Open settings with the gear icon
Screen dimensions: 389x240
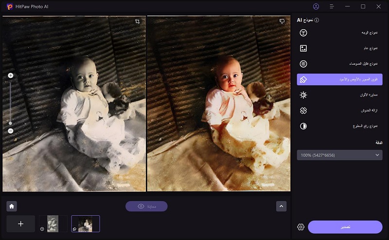(x=301, y=227)
